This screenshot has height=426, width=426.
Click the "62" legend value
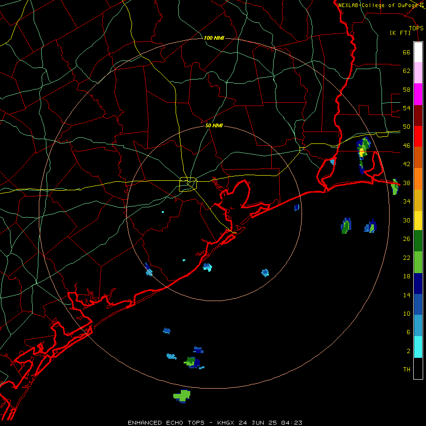pyautogui.click(x=407, y=71)
